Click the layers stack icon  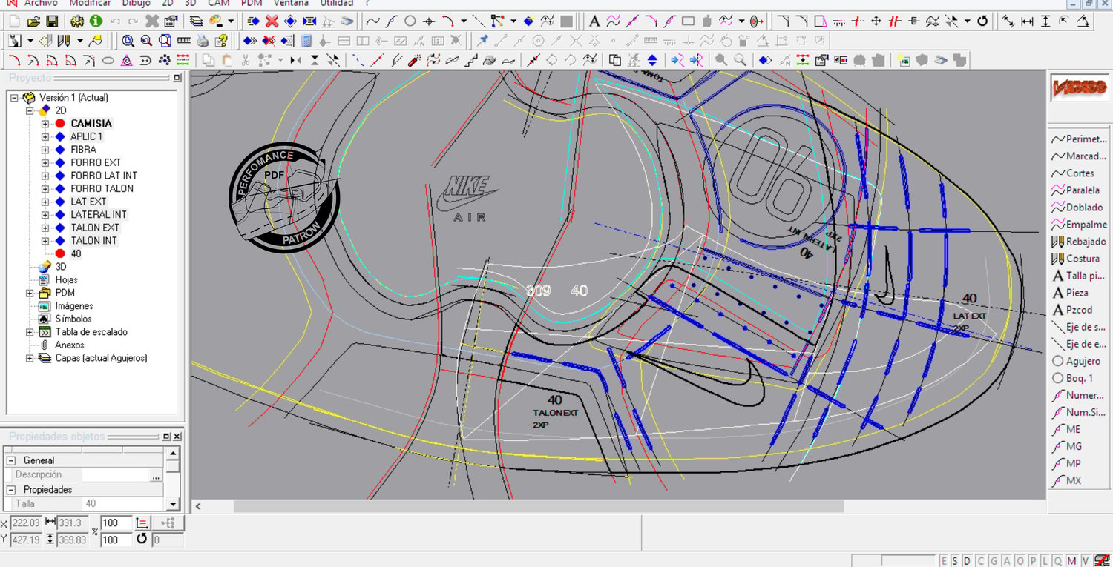(196, 21)
